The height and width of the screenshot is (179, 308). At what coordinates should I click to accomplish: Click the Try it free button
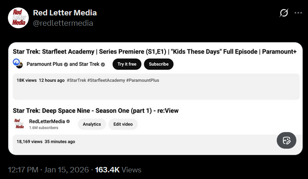[x=127, y=64]
